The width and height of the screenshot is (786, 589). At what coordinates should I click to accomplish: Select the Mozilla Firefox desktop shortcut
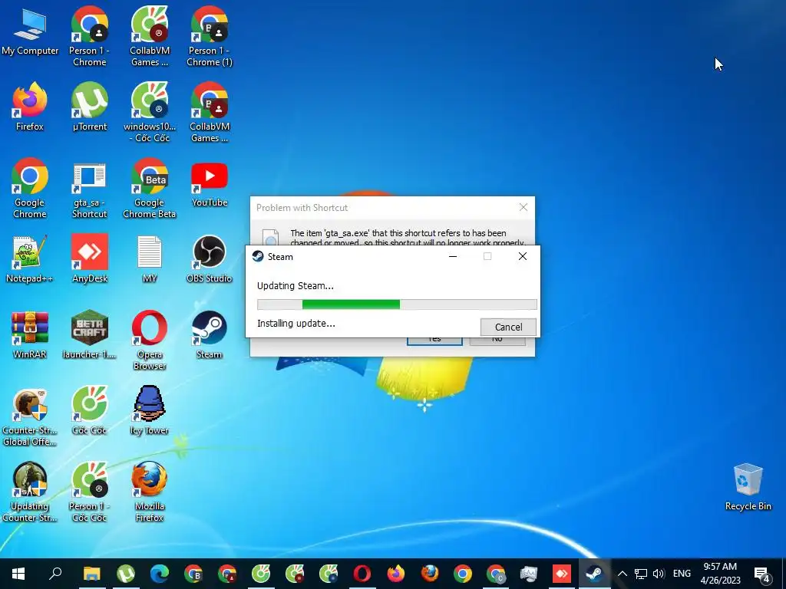pos(150,493)
